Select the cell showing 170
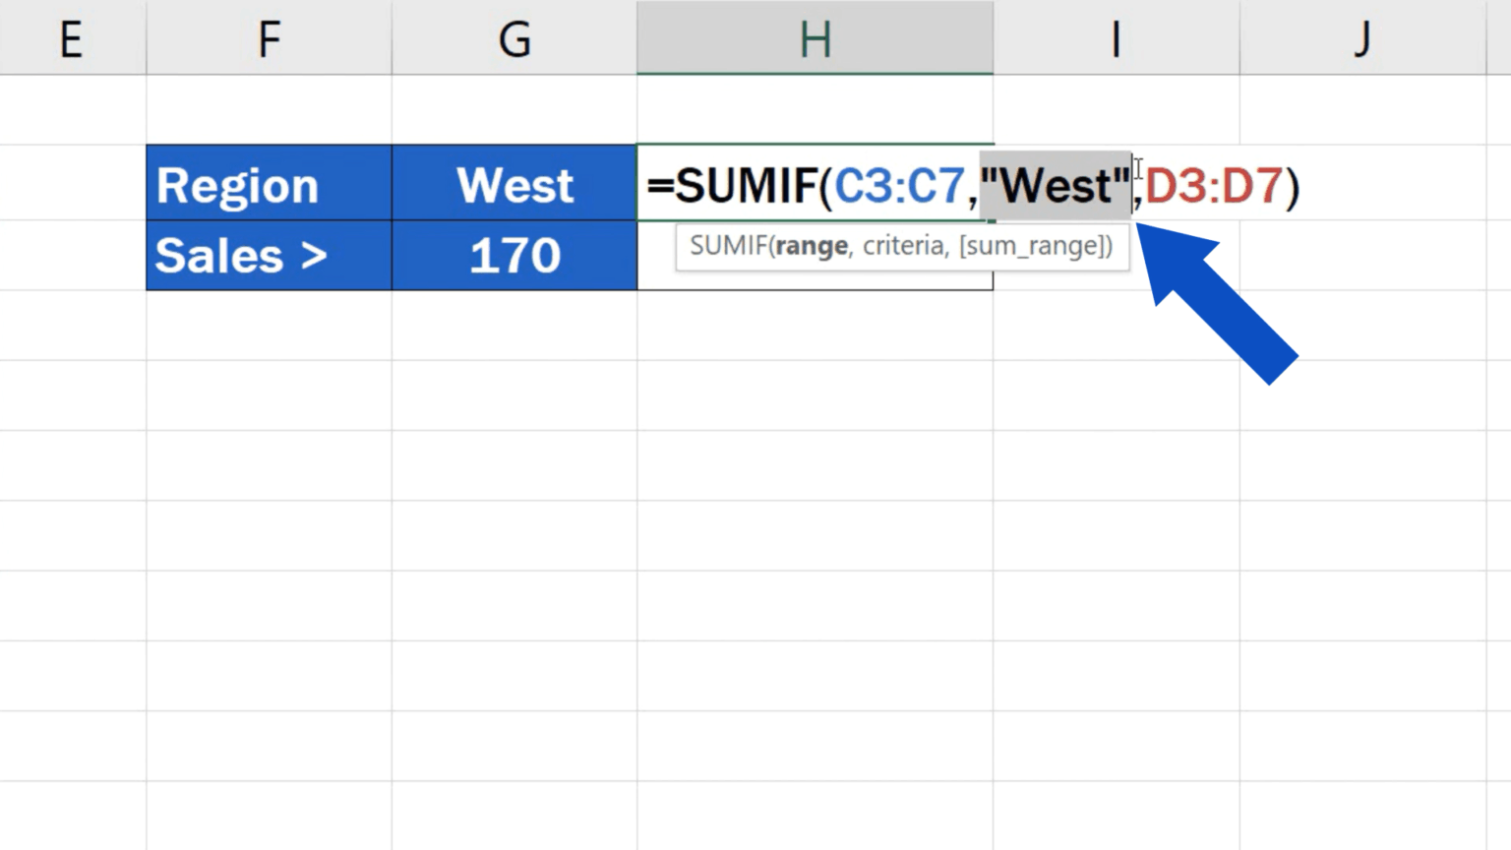1511x850 pixels. tap(514, 255)
